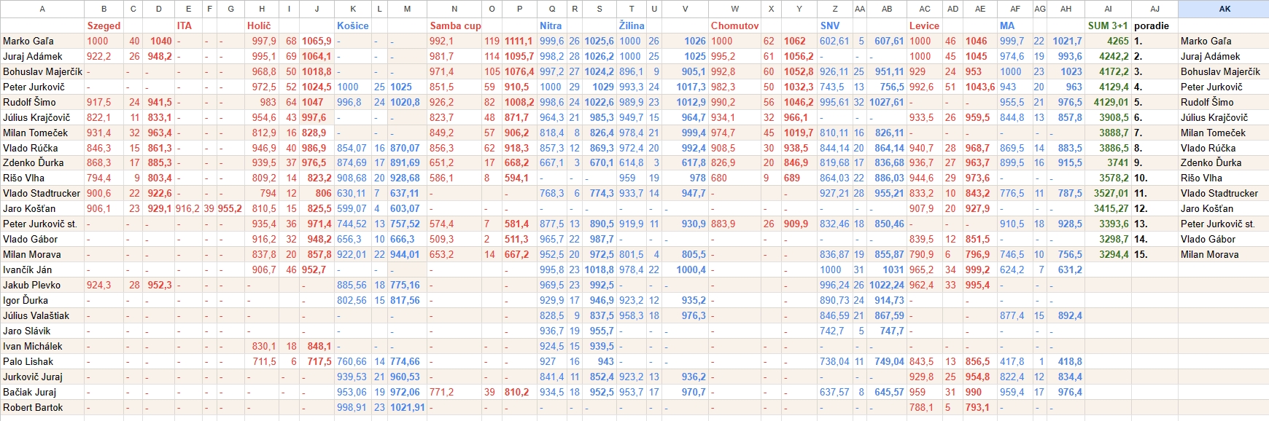This screenshot has height=421, width=1269.
Task: Click the Žilina heading cell
Action: point(632,25)
